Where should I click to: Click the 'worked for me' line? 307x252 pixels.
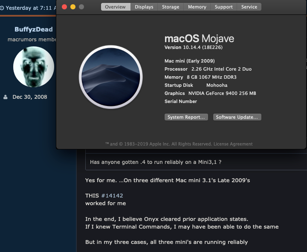pos(106,203)
